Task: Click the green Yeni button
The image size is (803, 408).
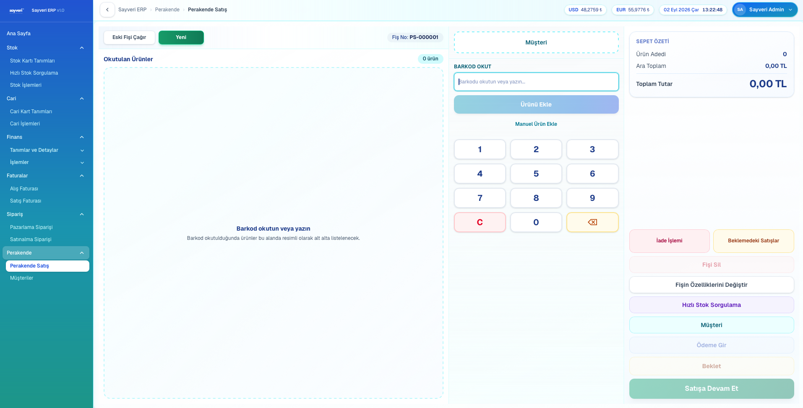Action: [x=181, y=37]
